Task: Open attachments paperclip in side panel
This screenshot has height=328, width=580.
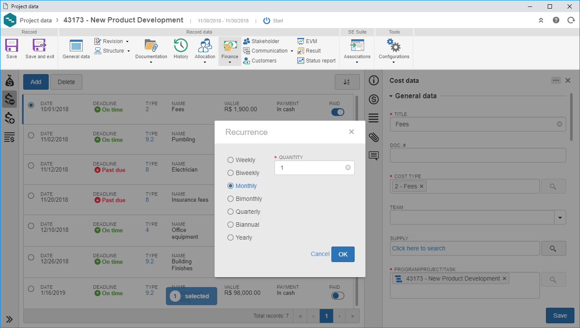Action: 374,137
